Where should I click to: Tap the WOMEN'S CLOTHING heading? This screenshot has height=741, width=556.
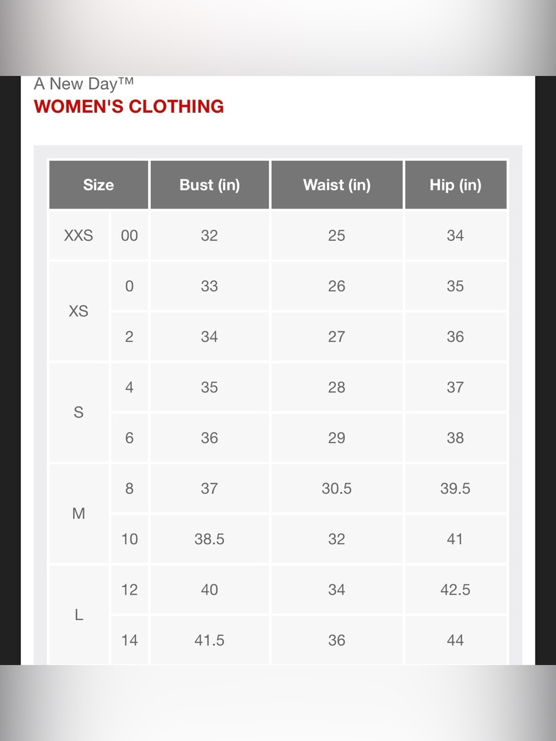pyautogui.click(x=129, y=106)
